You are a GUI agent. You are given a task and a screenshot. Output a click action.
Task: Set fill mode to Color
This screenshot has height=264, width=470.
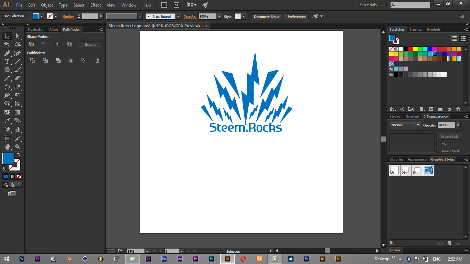(x=6, y=177)
